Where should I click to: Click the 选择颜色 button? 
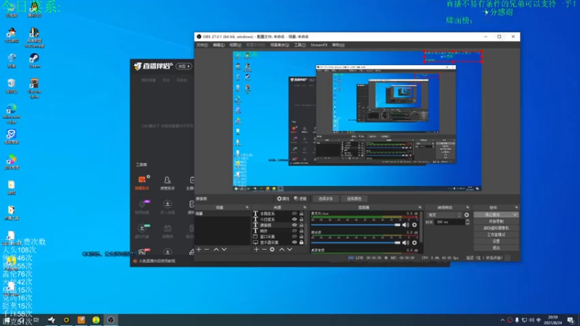click(354, 198)
